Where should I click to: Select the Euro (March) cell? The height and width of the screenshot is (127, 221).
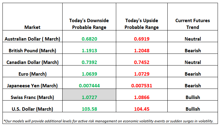click(32, 74)
